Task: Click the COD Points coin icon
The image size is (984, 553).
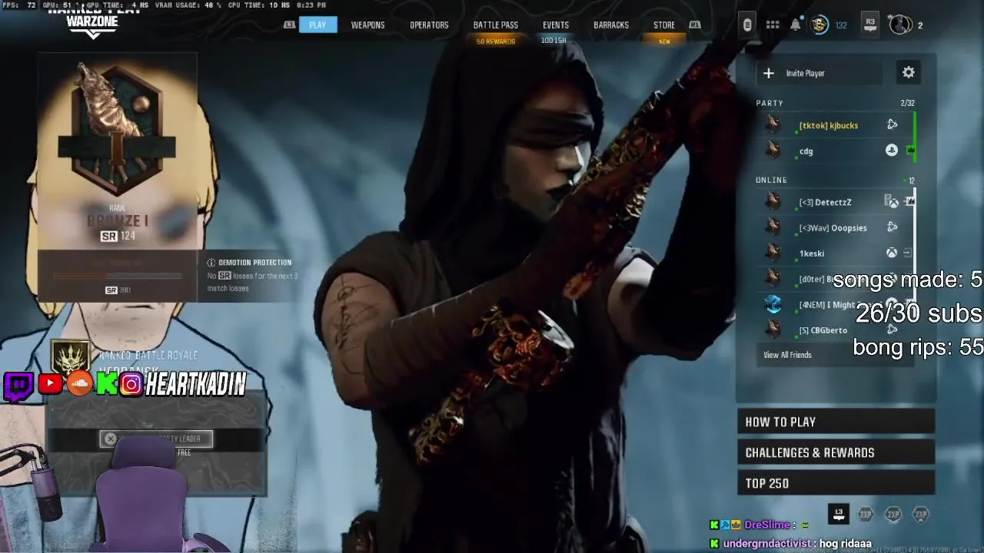Action: (x=820, y=25)
